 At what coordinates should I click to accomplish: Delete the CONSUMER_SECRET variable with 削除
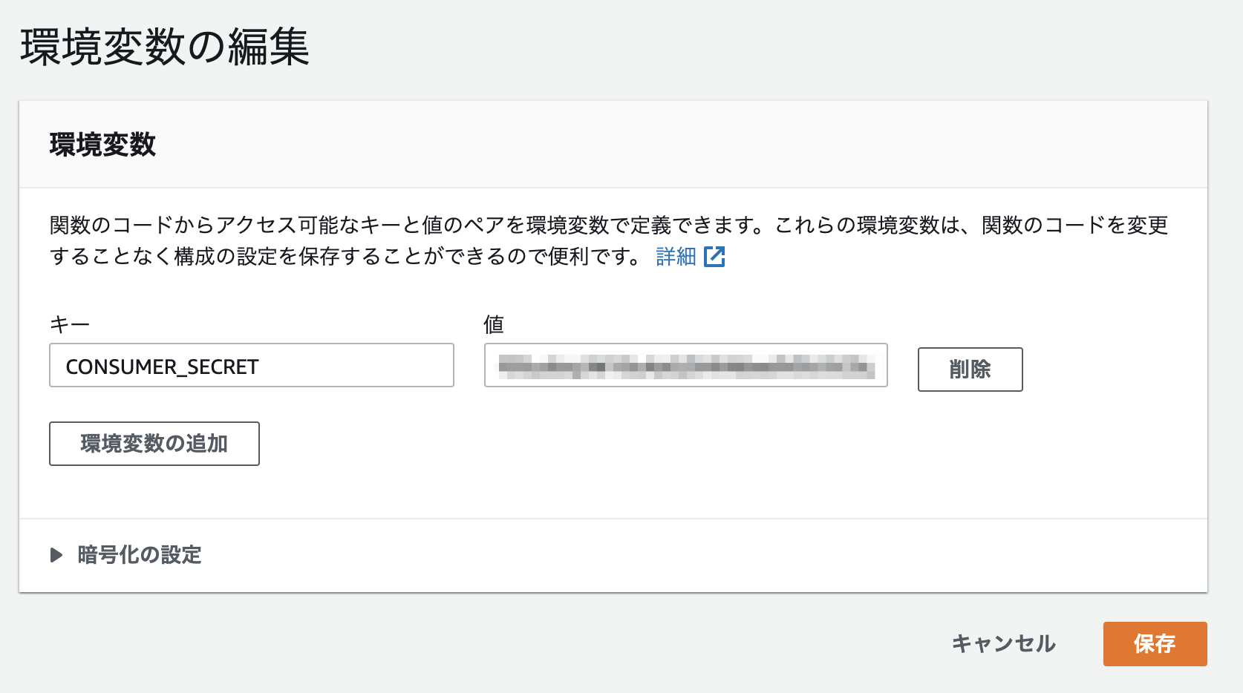[970, 370]
